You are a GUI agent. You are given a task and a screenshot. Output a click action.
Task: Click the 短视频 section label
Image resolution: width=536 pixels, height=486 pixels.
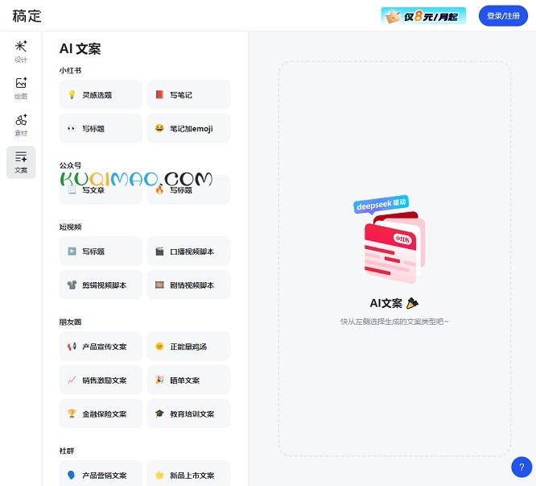[x=70, y=227]
